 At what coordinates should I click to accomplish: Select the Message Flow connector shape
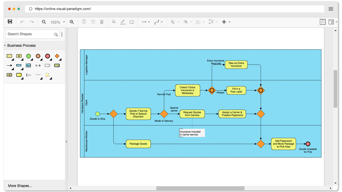point(38,65)
